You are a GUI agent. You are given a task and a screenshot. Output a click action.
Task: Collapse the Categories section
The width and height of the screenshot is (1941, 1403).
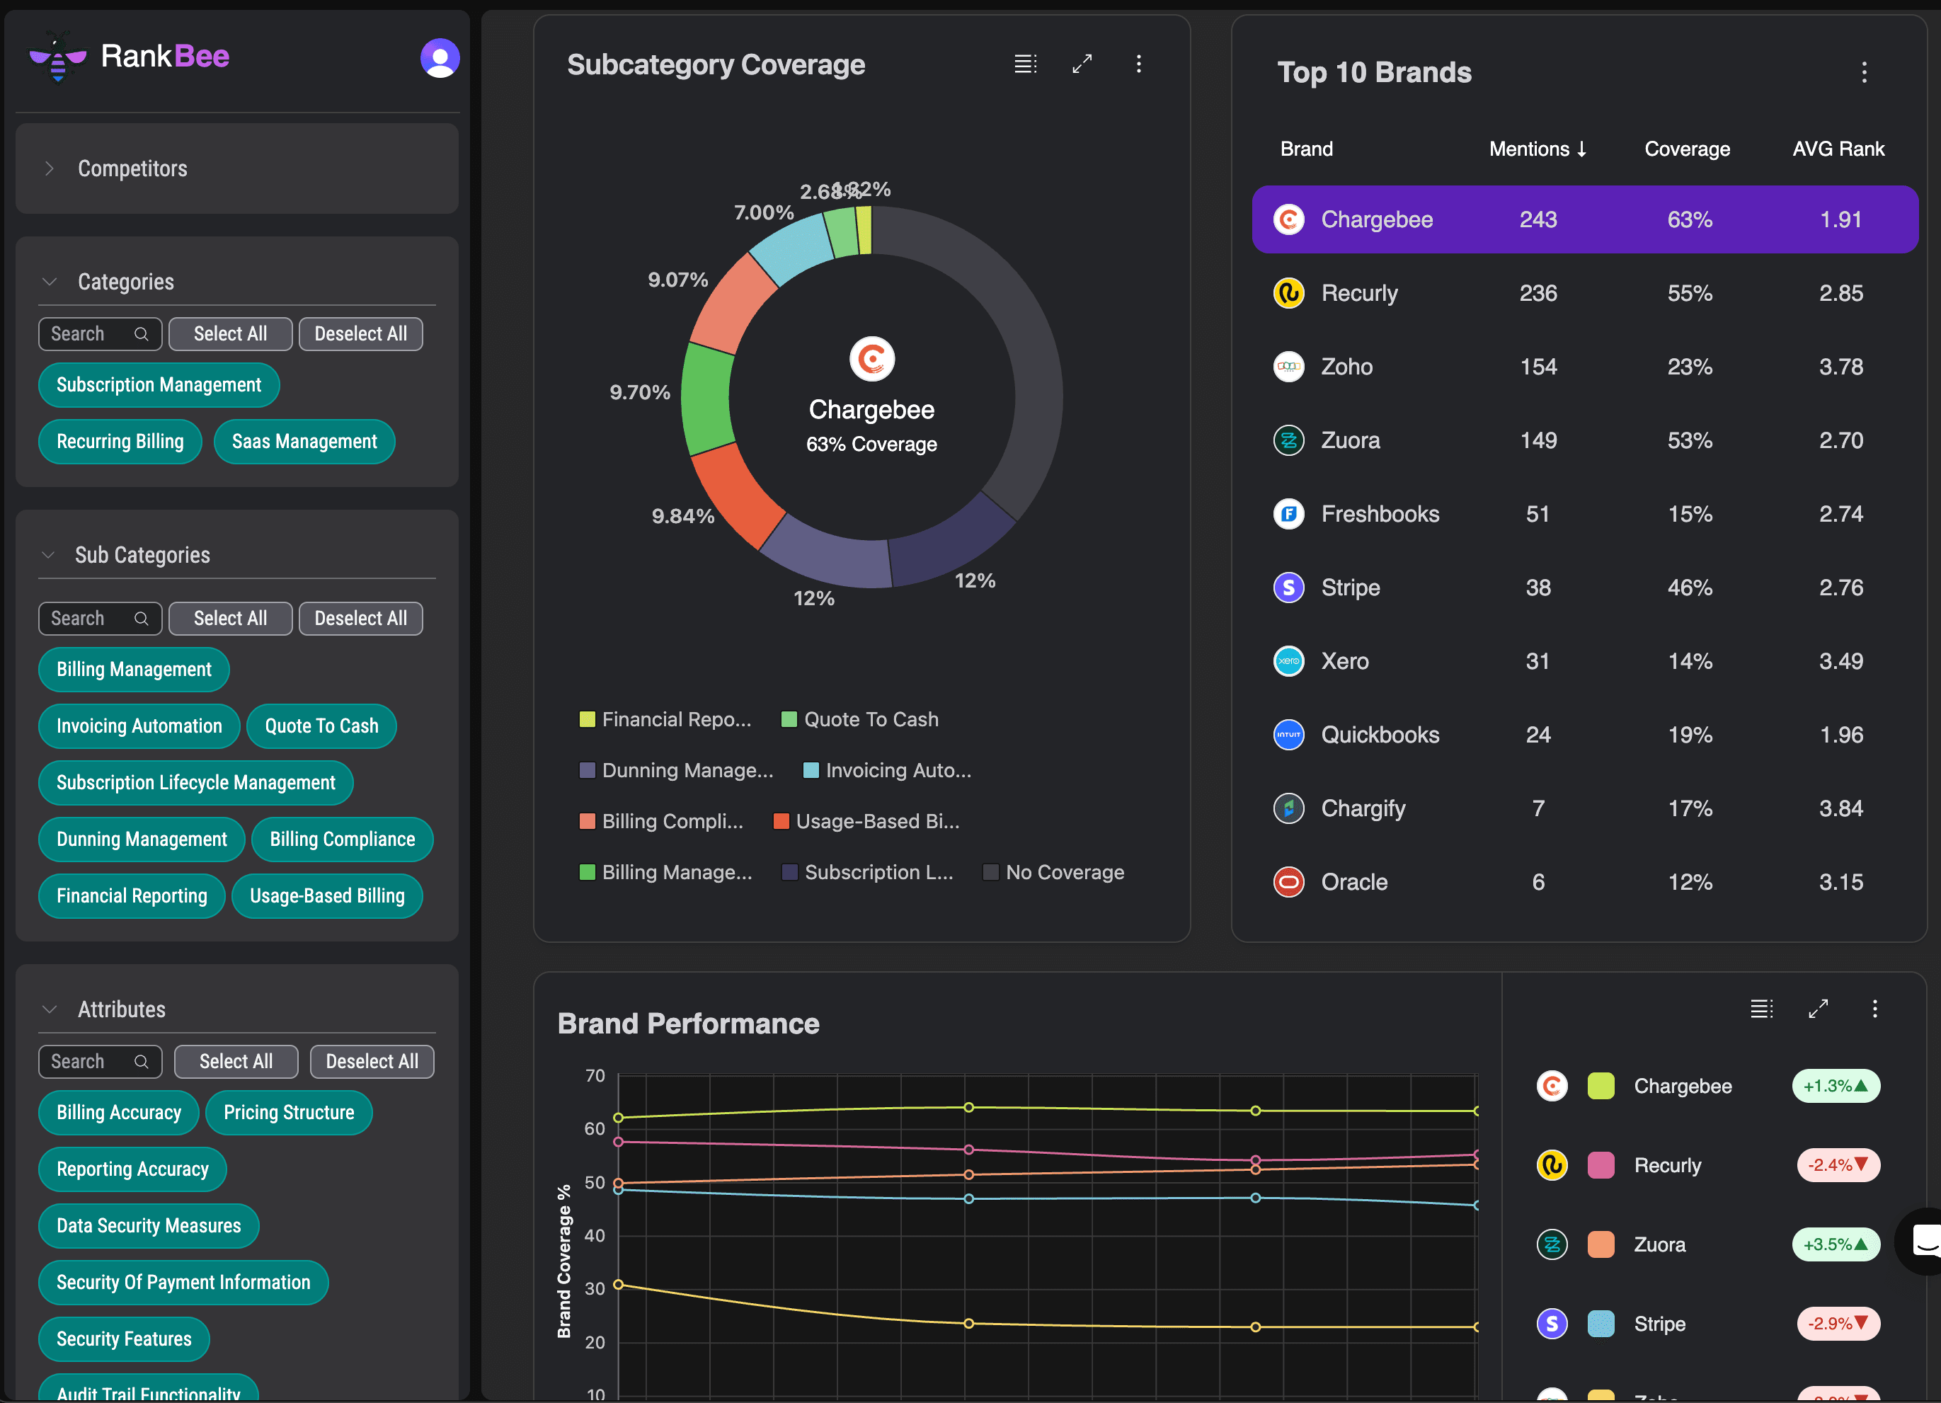[x=50, y=282]
